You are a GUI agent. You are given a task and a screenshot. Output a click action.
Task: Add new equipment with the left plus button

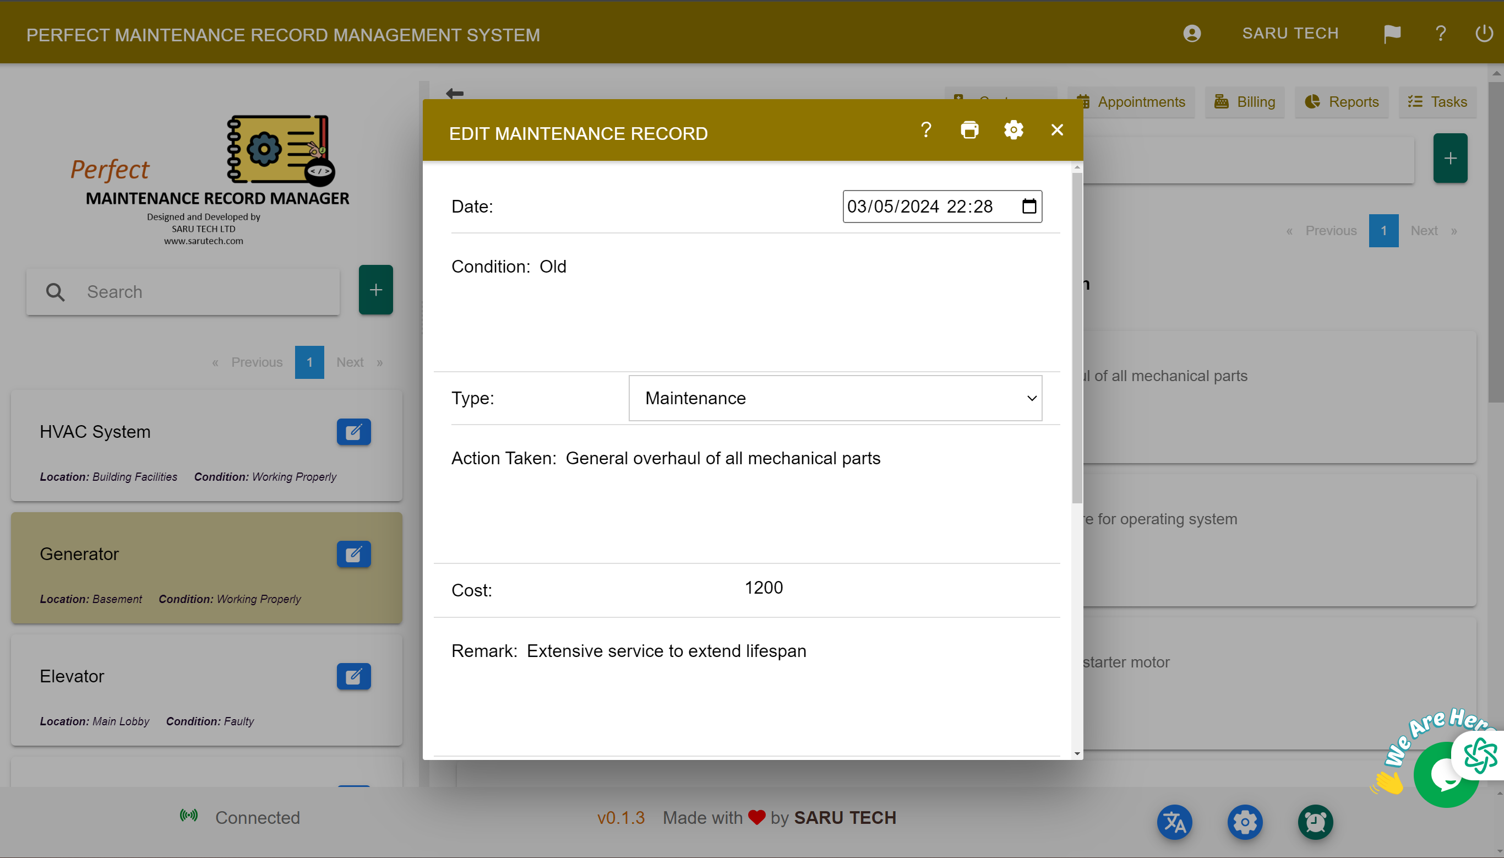tap(375, 290)
